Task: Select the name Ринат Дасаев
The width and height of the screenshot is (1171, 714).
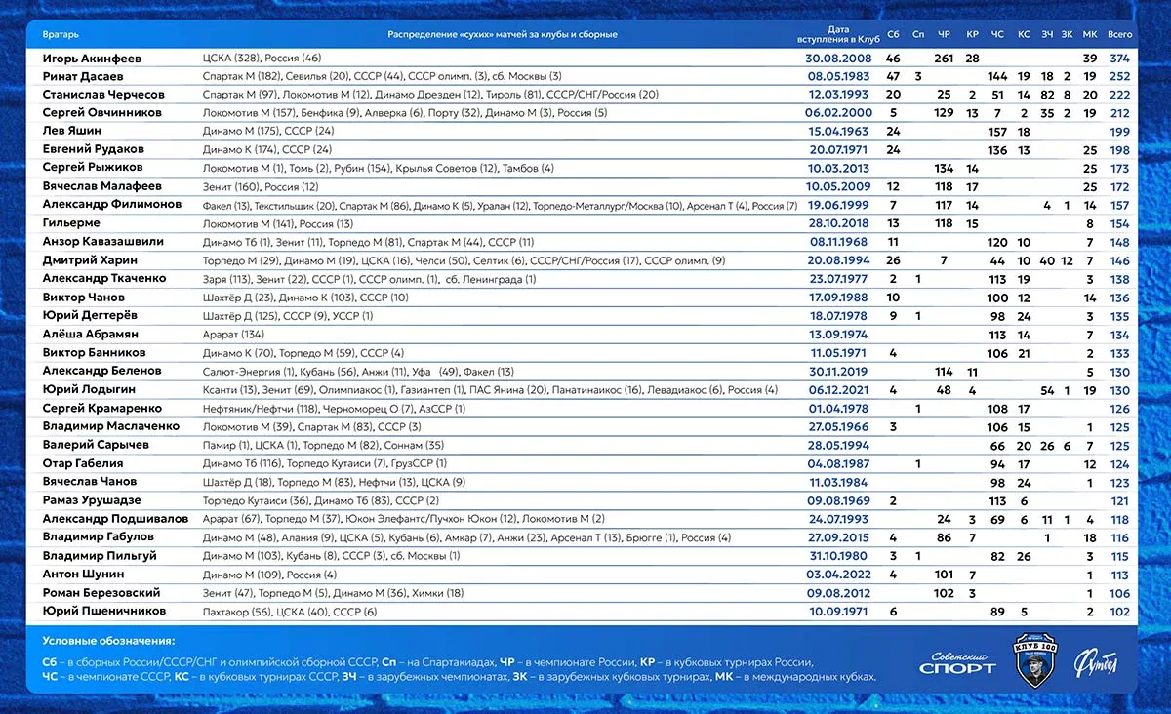Action: (82, 77)
